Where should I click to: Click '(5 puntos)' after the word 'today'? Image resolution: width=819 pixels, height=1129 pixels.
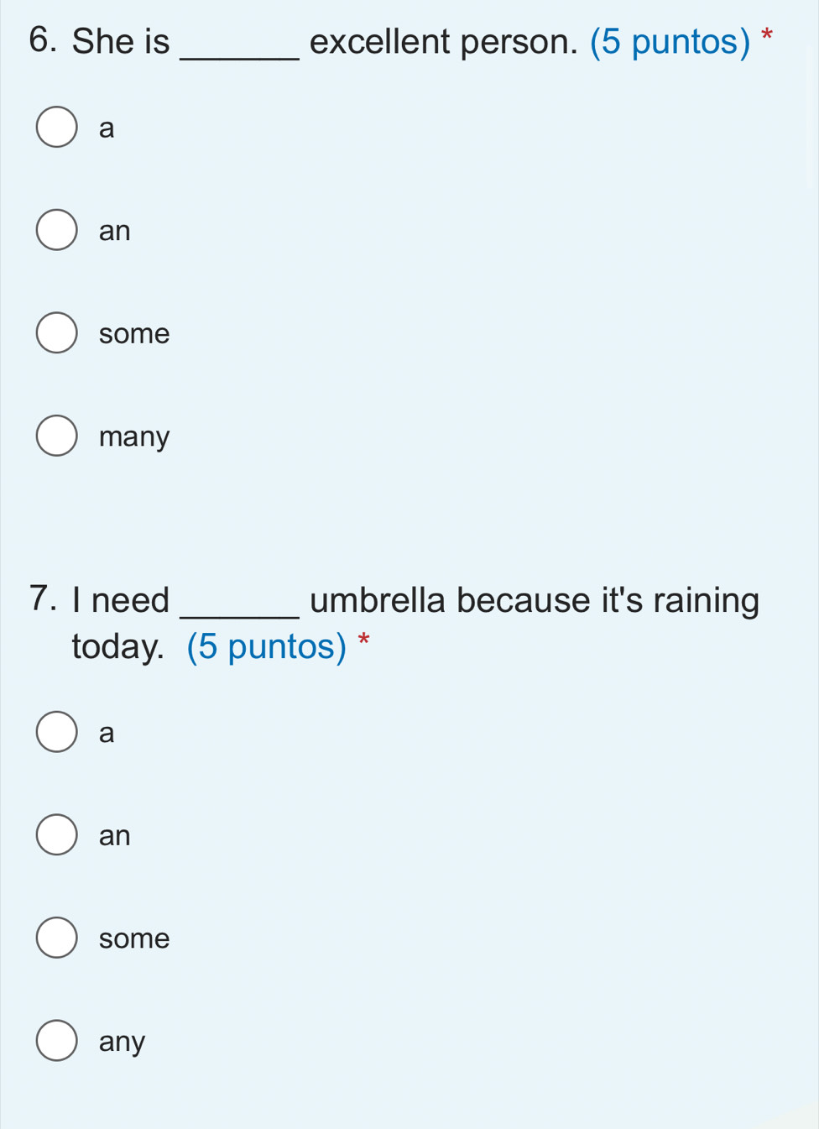tap(266, 647)
